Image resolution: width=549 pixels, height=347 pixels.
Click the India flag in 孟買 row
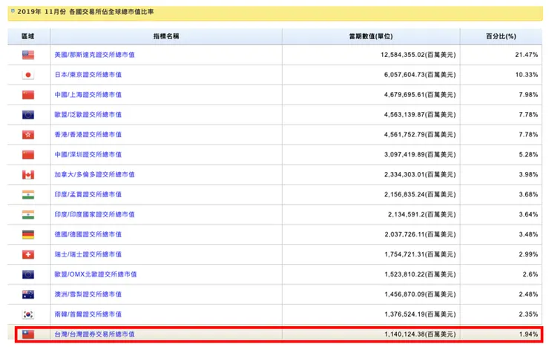(x=28, y=194)
